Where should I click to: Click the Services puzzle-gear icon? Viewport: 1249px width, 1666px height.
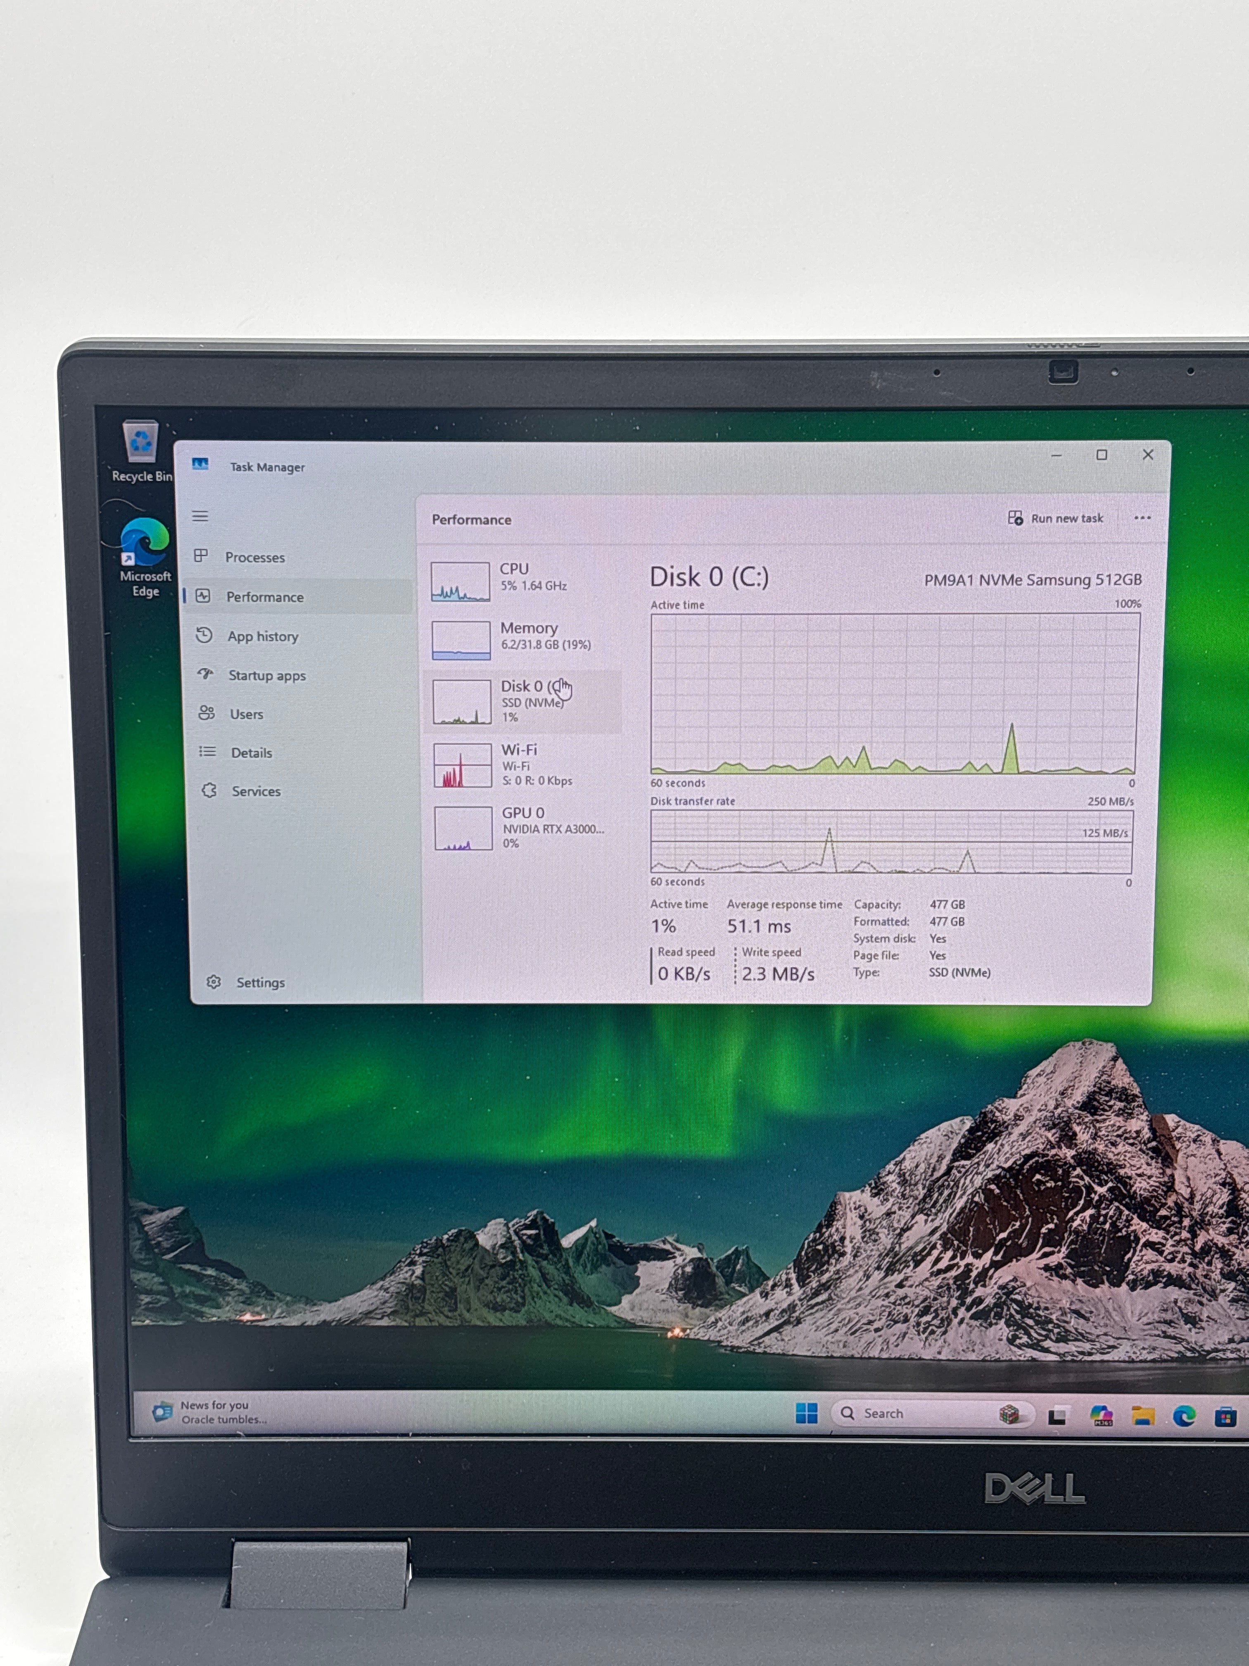click(209, 790)
